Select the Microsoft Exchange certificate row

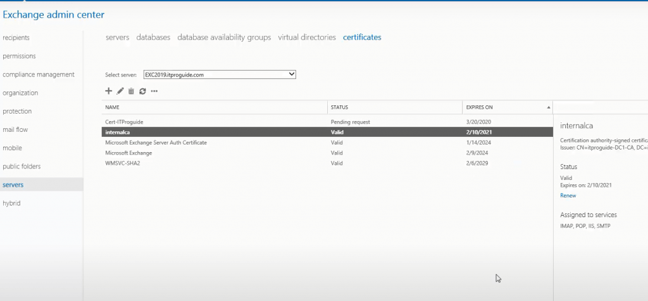pyautogui.click(x=327, y=153)
